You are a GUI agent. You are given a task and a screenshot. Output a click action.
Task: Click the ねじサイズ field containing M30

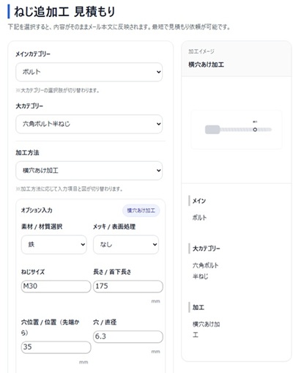pyautogui.click(x=56, y=286)
